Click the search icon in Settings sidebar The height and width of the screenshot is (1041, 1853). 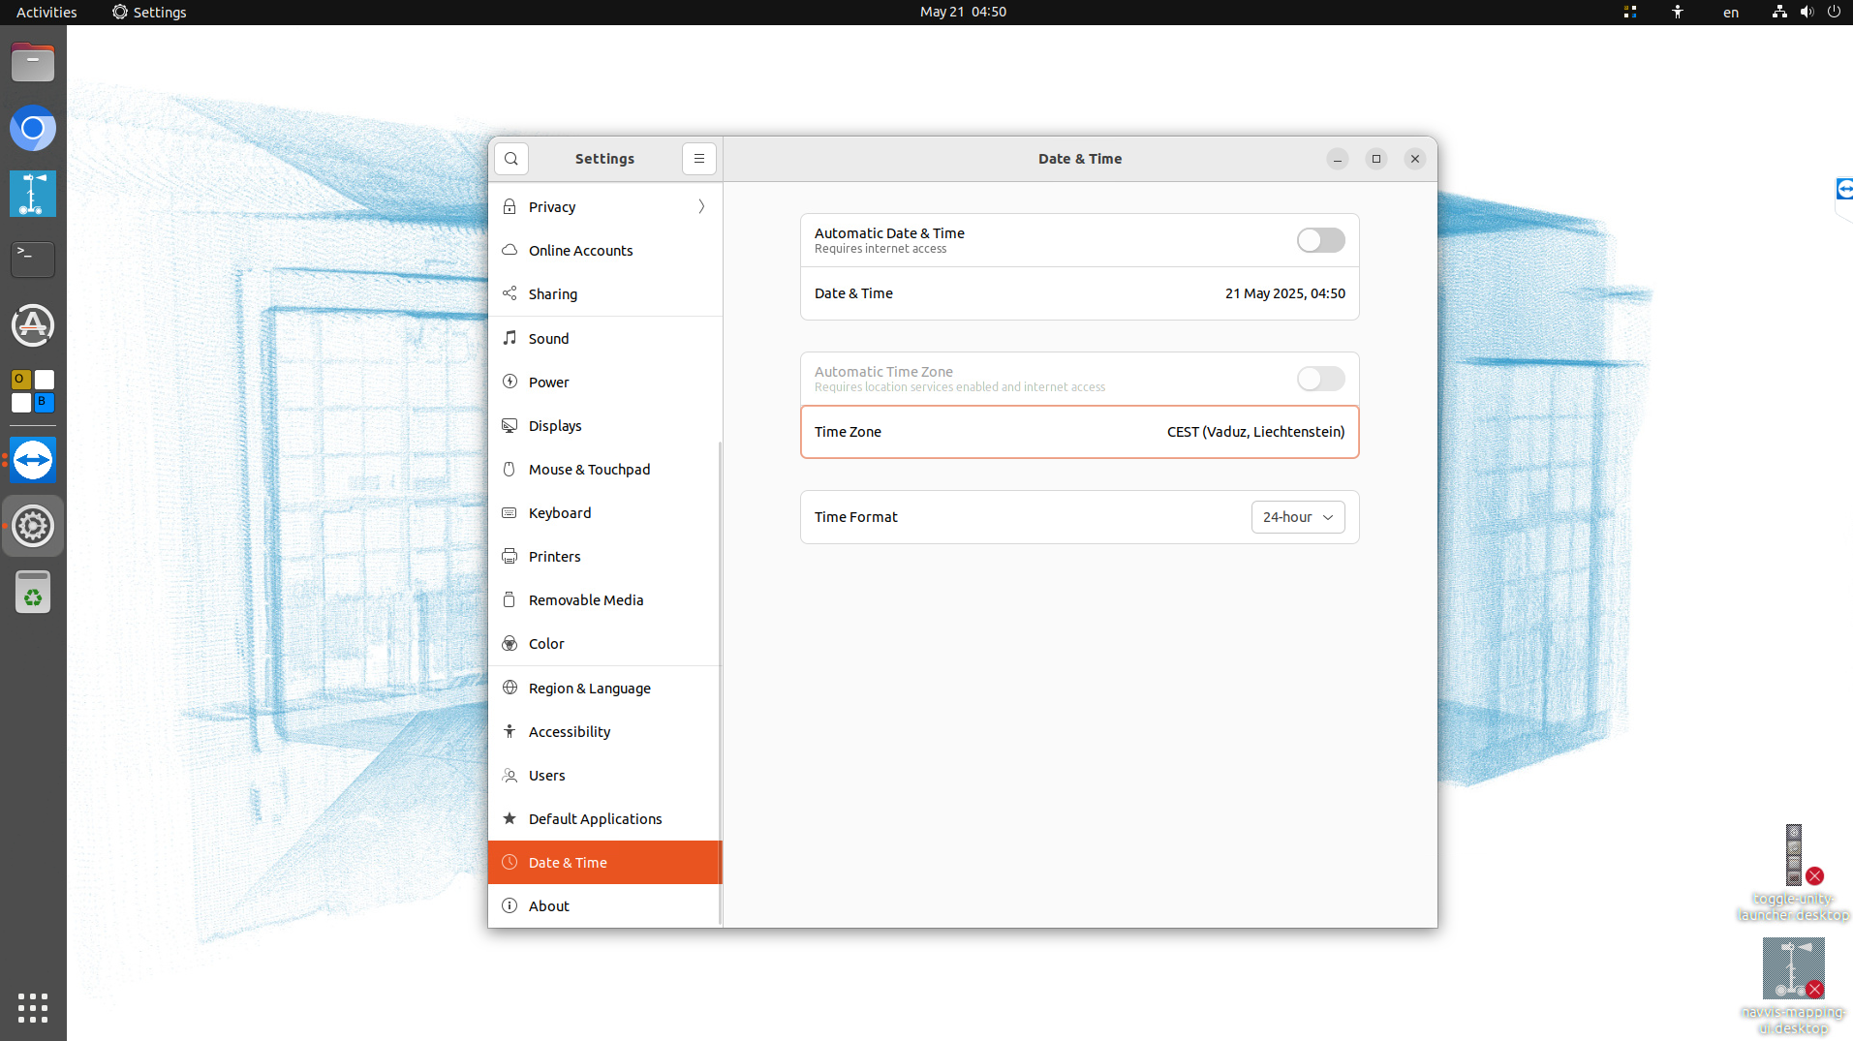pos(510,159)
